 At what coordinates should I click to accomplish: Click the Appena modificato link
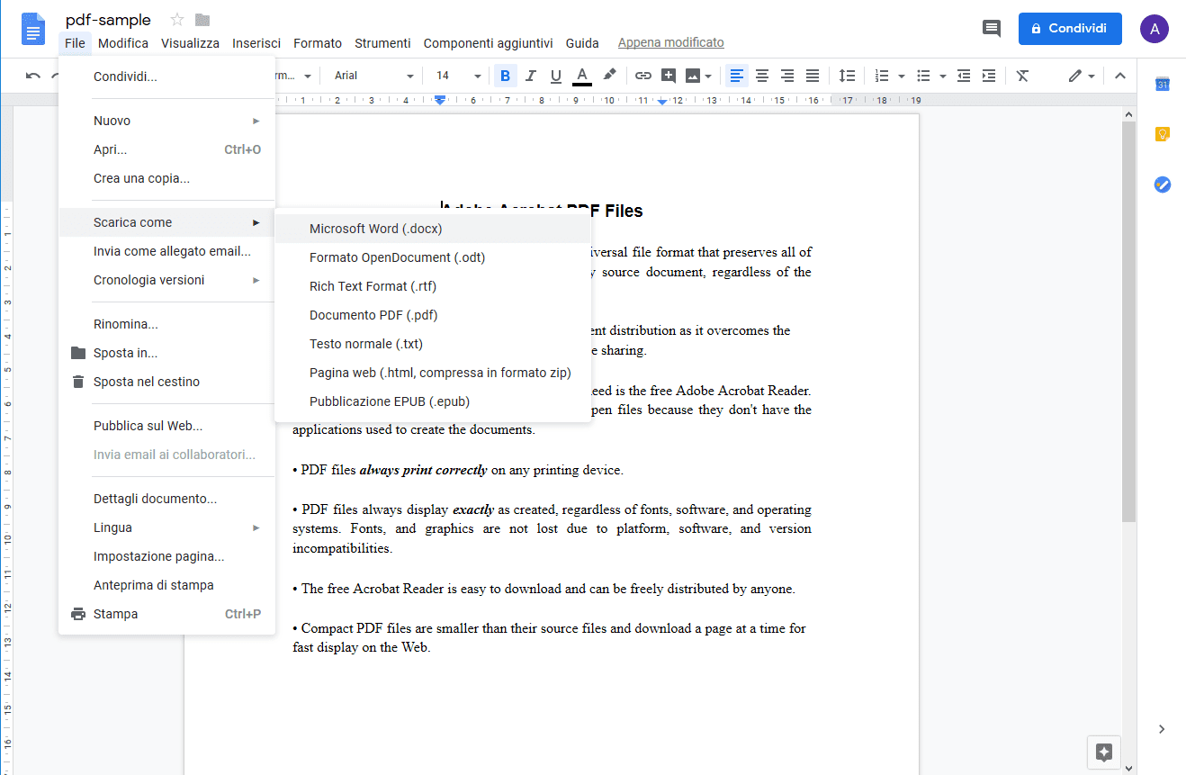(x=670, y=43)
